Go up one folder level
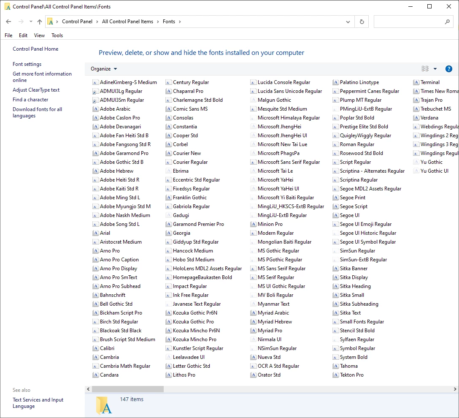The image size is (459, 418). (40, 22)
